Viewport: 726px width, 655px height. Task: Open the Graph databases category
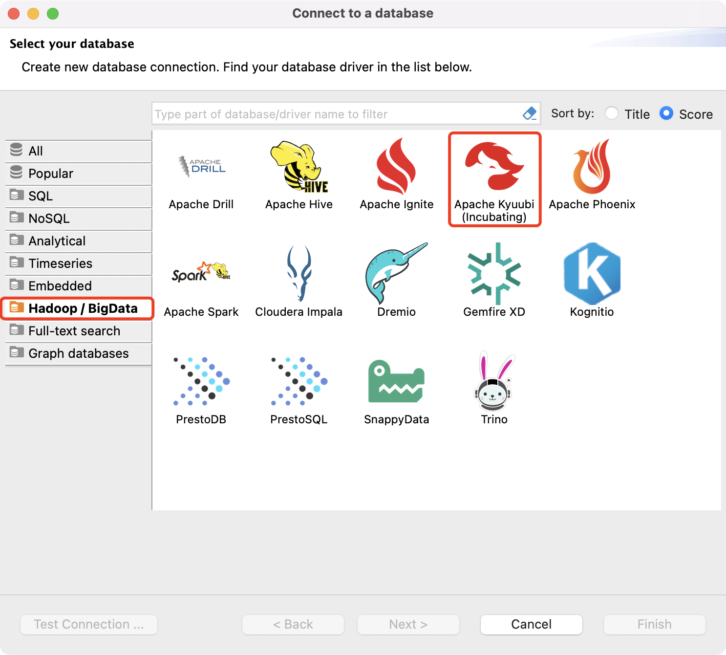tap(79, 353)
